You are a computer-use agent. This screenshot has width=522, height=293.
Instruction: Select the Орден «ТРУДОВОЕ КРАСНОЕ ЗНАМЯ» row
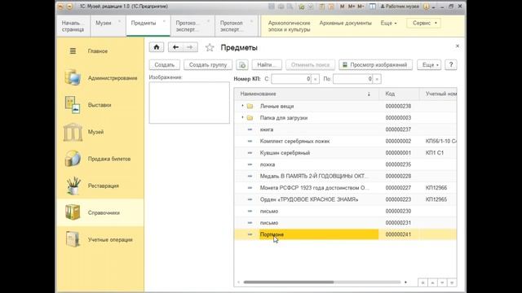tap(345, 199)
